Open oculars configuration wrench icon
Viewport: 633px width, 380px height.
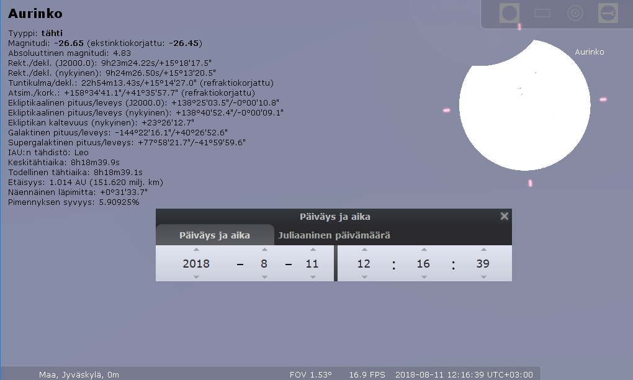point(608,13)
